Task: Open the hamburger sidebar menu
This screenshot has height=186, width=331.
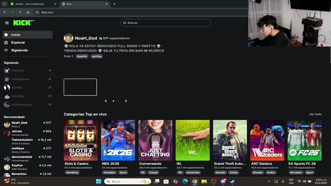Action: pos(7,23)
